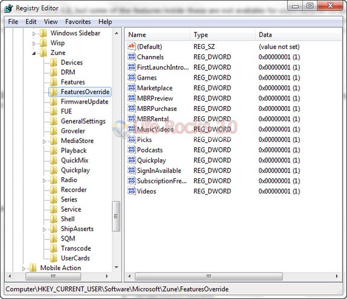Viewport: 347px width, 299px height.
Task: Click the string icon beside (Default)
Action: (132, 46)
